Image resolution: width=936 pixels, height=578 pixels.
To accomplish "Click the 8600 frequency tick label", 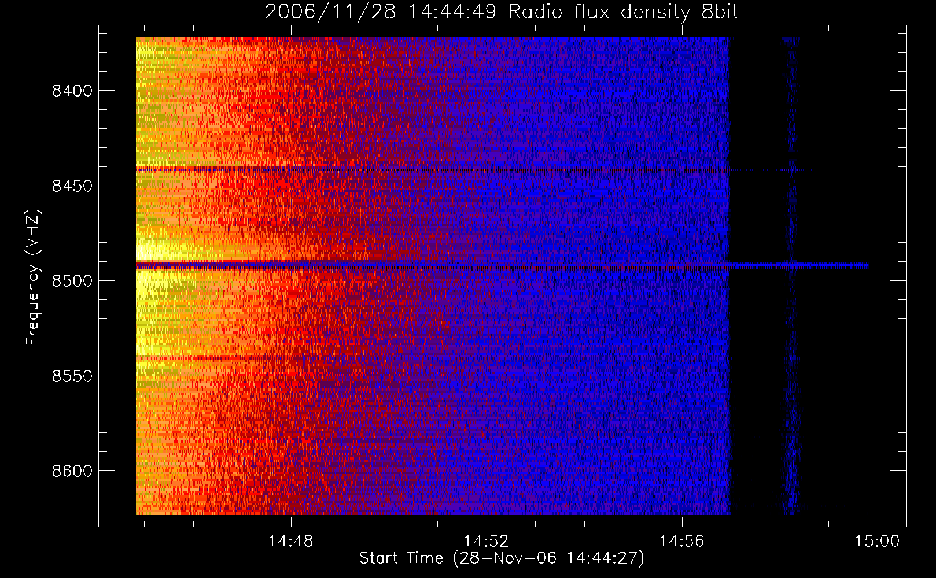I will pos(72,471).
